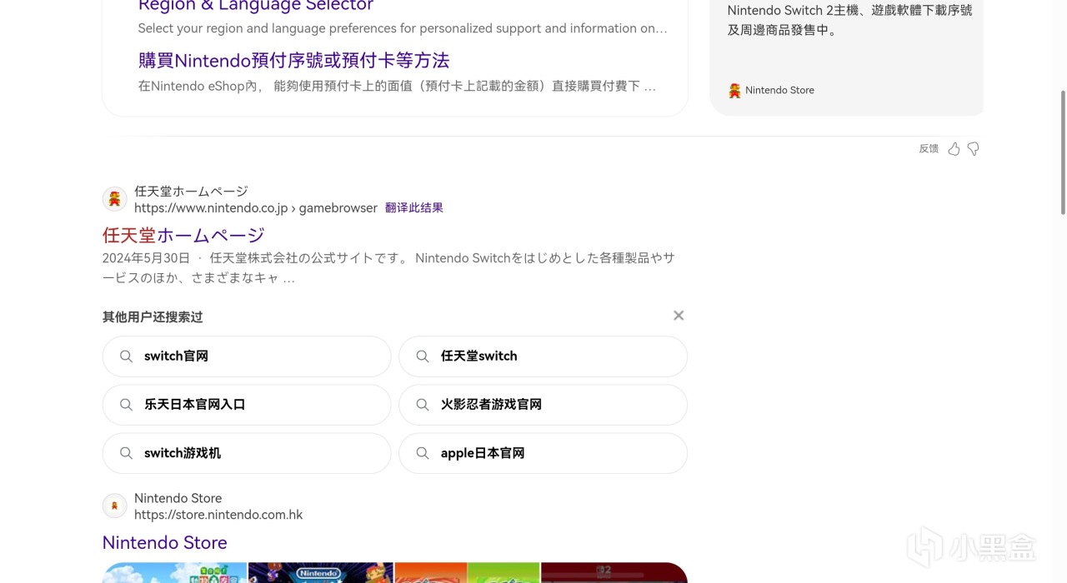Viewport: 1067px width, 583px height.
Task: Click Nintendo Store icon in right card
Action: click(x=734, y=90)
